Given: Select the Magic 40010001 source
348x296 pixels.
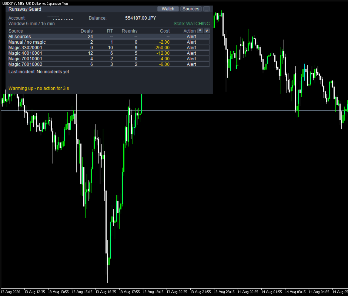Looking at the screenshot, I should click(x=25, y=53).
